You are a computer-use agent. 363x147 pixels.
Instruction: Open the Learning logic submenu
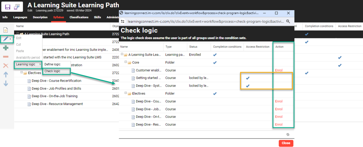pos(28,64)
